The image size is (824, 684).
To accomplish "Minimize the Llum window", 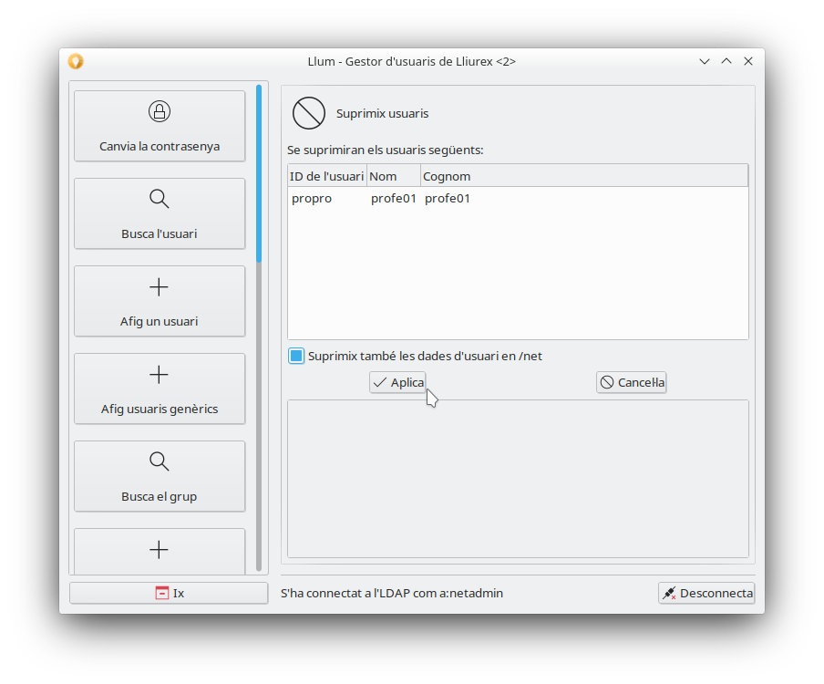I will click(705, 61).
